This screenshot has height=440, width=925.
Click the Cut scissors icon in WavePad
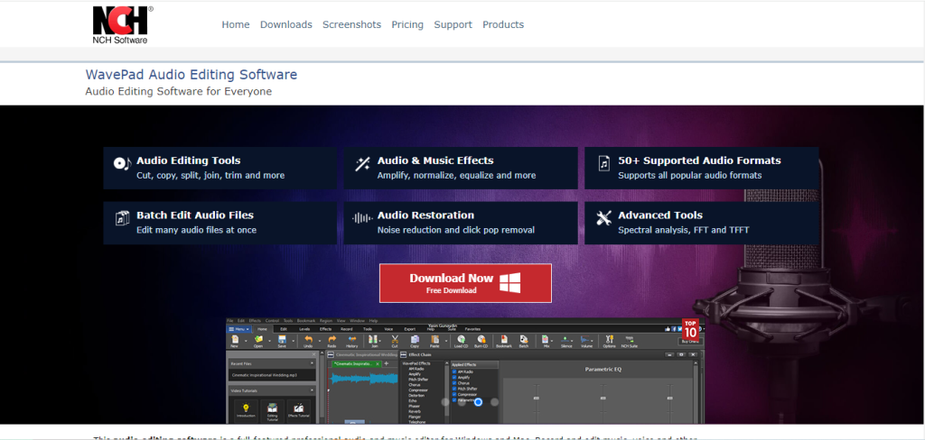[x=395, y=339]
